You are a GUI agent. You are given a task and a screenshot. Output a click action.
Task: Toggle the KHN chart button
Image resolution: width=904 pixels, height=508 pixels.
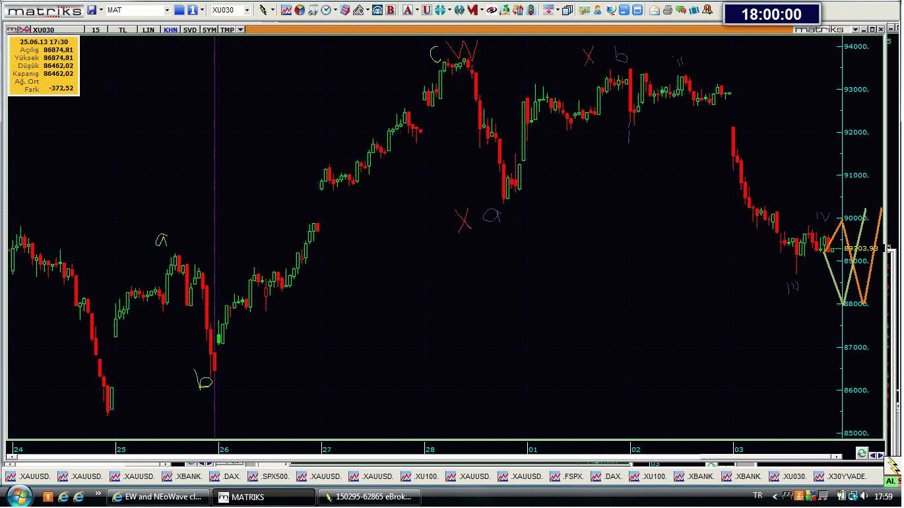tap(170, 30)
